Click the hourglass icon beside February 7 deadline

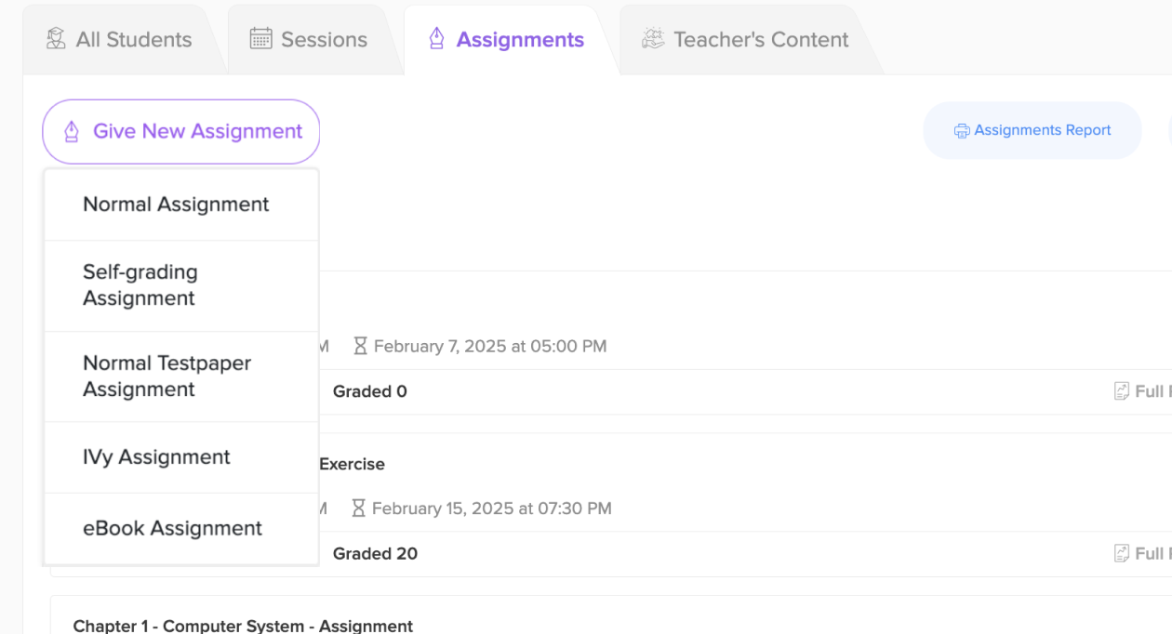click(x=361, y=347)
